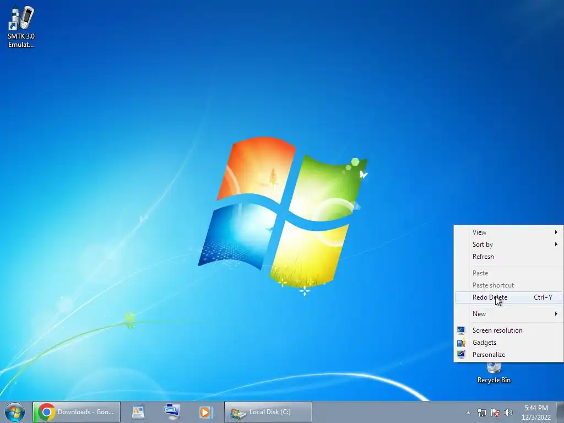Choose Redo Delete in context menu
The height and width of the screenshot is (423, 564).
(x=508, y=297)
